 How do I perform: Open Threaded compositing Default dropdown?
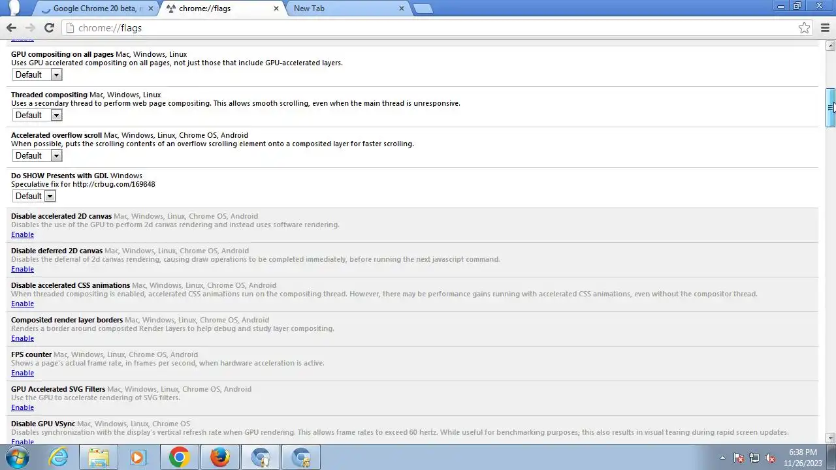point(37,115)
